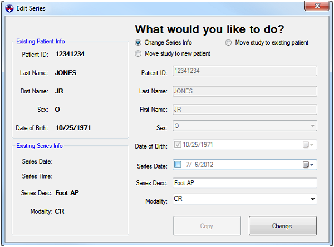Click the First Name field containing JR
Screen dimensions: 334x247
tap(244, 110)
